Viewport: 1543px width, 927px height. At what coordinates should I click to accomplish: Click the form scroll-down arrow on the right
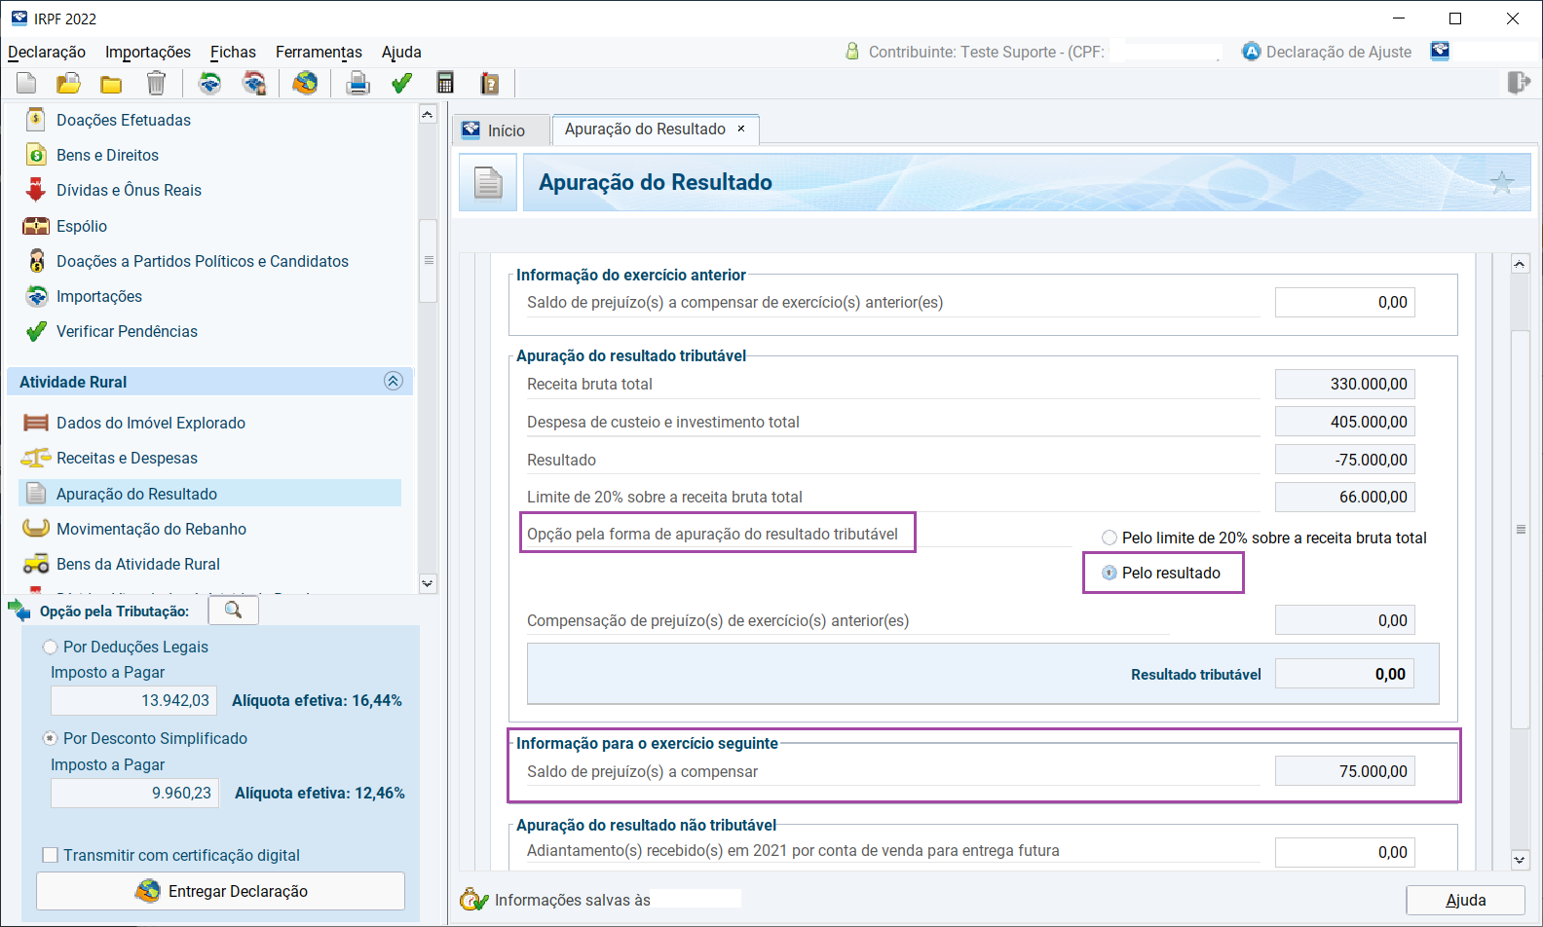1520,860
